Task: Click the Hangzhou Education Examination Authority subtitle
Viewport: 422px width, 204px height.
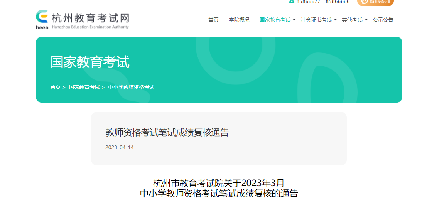Action: [90, 27]
